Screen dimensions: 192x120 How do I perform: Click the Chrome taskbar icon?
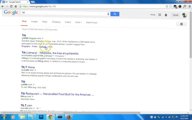point(50,117)
